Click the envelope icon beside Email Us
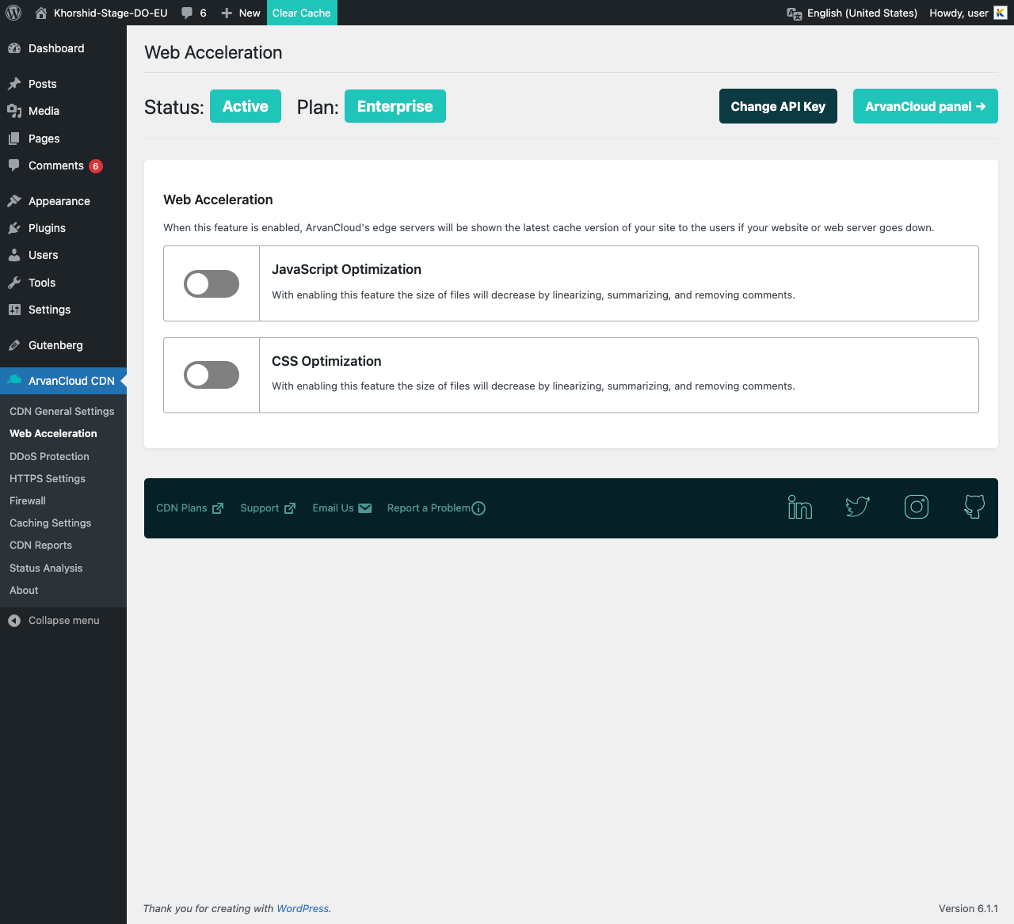This screenshot has height=924, width=1014. click(365, 508)
